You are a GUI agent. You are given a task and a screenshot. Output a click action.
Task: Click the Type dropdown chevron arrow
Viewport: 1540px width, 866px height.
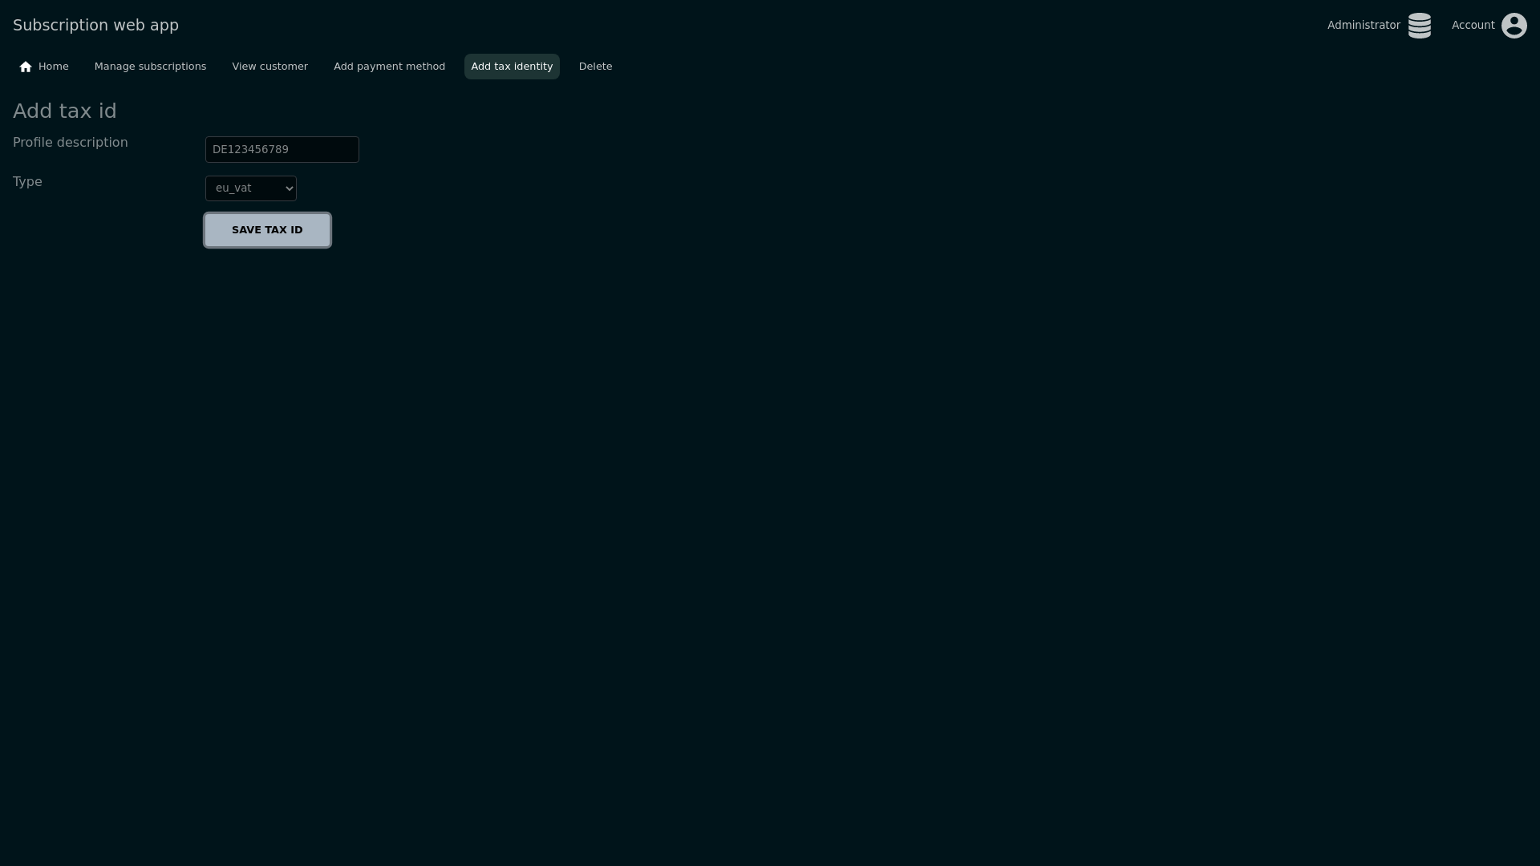click(x=290, y=189)
